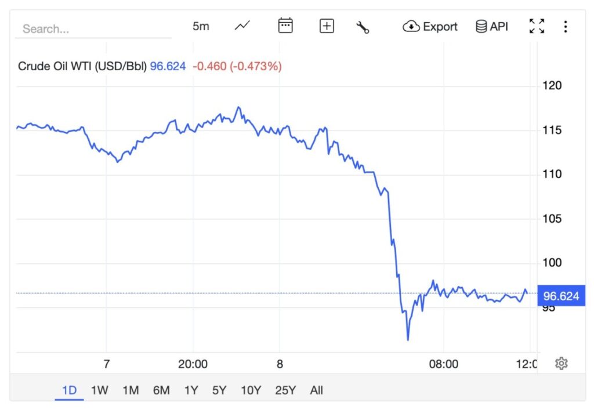
Task: Open the three-dot overflow menu
Action: tap(566, 26)
